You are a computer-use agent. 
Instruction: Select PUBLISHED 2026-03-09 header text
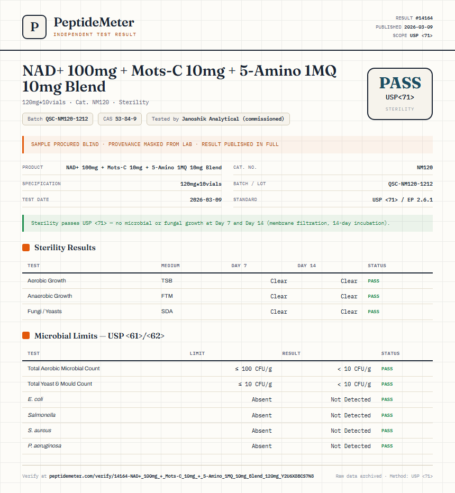tap(404, 27)
